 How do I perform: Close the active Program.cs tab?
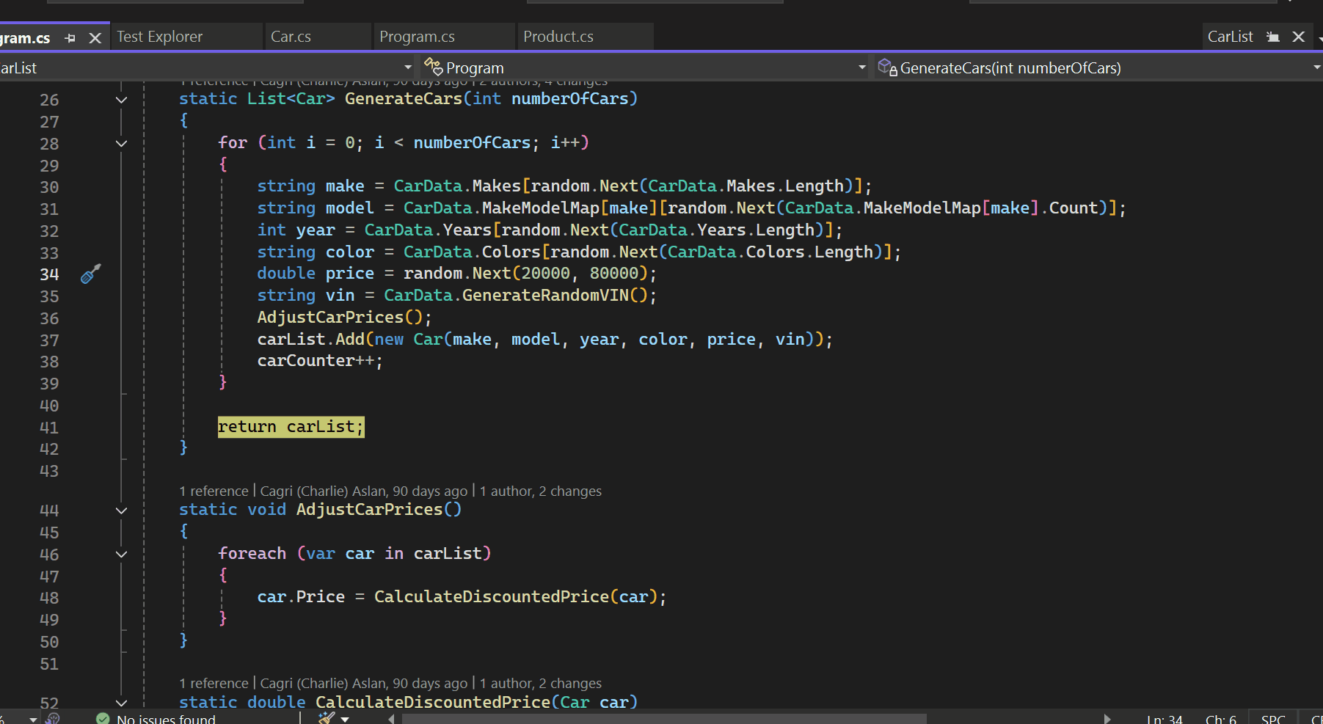[95, 38]
